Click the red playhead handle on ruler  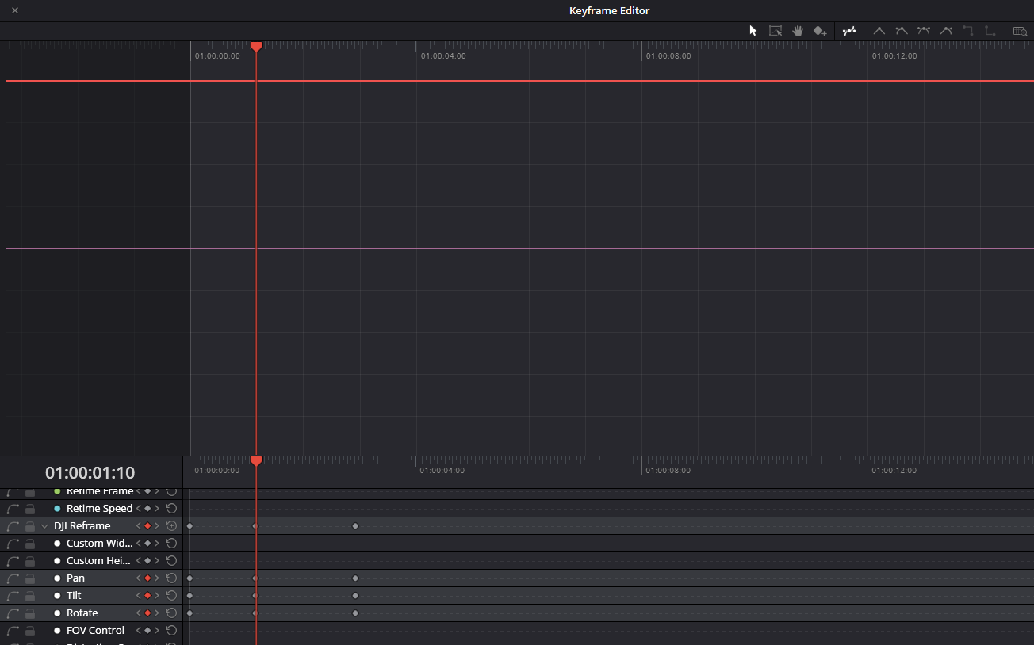click(256, 47)
